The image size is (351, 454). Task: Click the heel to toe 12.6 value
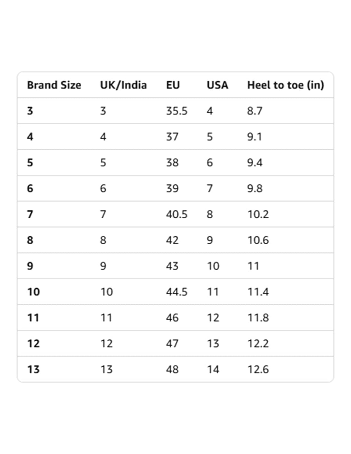click(x=258, y=369)
